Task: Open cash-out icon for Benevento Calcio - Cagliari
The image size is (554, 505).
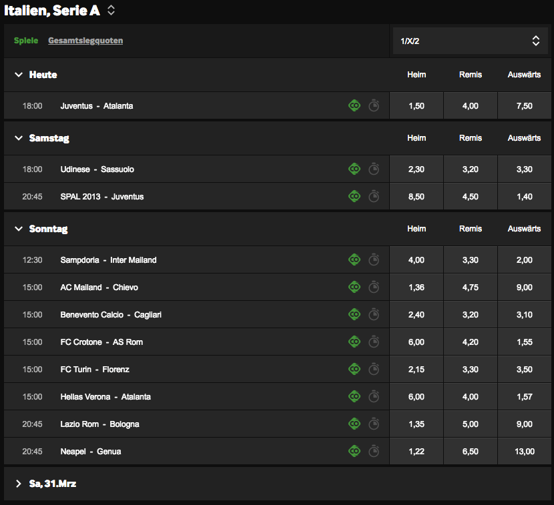Action: point(354,314)
